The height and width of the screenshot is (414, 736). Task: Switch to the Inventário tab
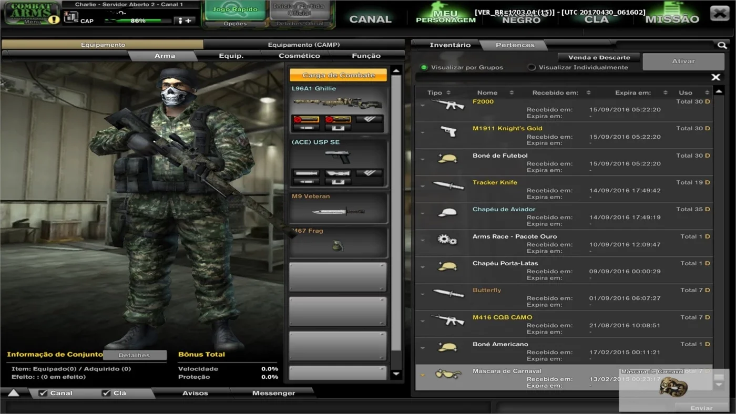coord(450,45)
